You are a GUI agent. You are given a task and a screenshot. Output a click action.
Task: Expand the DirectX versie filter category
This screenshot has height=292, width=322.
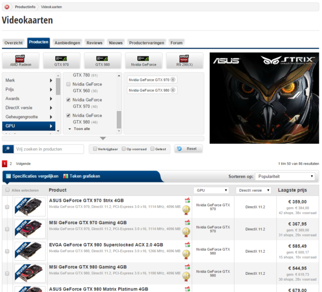point(29,107)
